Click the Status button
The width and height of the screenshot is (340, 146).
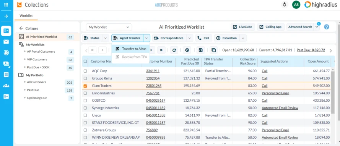point(92,38)
